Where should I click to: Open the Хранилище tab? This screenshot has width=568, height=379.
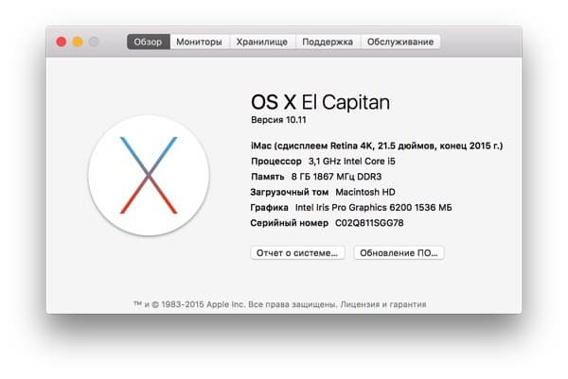(262, 42)
